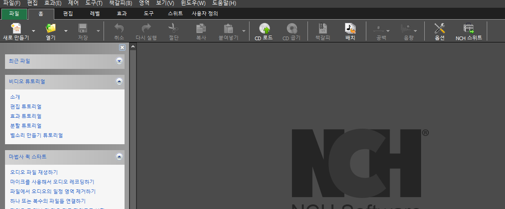Image resolution: width=505 pixels, height=209 pixels.
Task: Switch to the 편집 ribbon tab
Action: click(x=68, y=14)
